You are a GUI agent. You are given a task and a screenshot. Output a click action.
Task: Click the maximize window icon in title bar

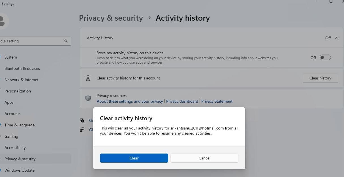tap(331, 2)
